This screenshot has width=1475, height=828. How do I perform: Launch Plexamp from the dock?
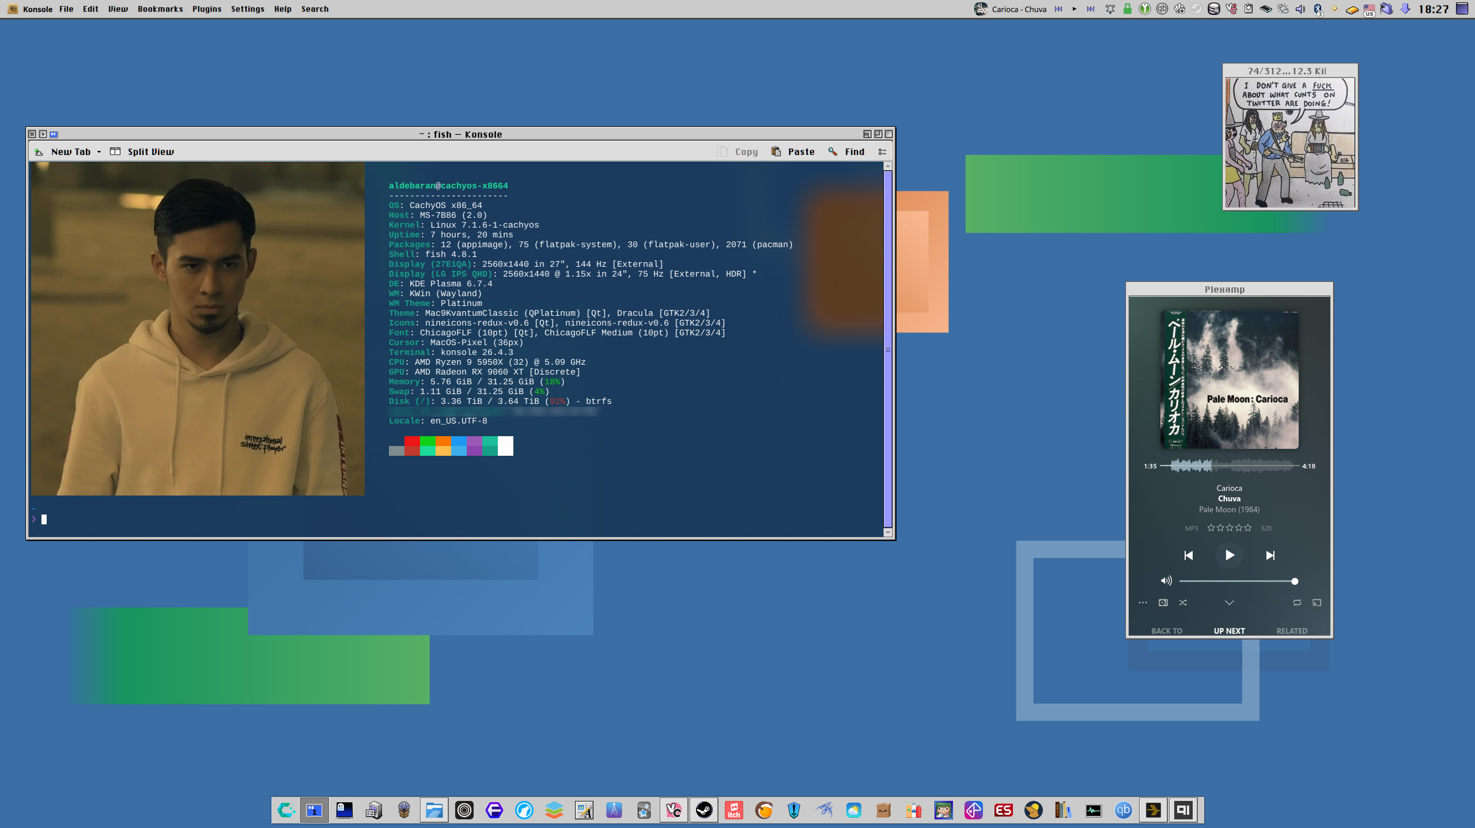coord(1153,810)
